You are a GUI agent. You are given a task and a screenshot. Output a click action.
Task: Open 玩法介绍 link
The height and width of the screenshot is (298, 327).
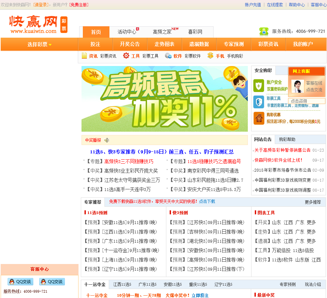[x=313, y=284]
